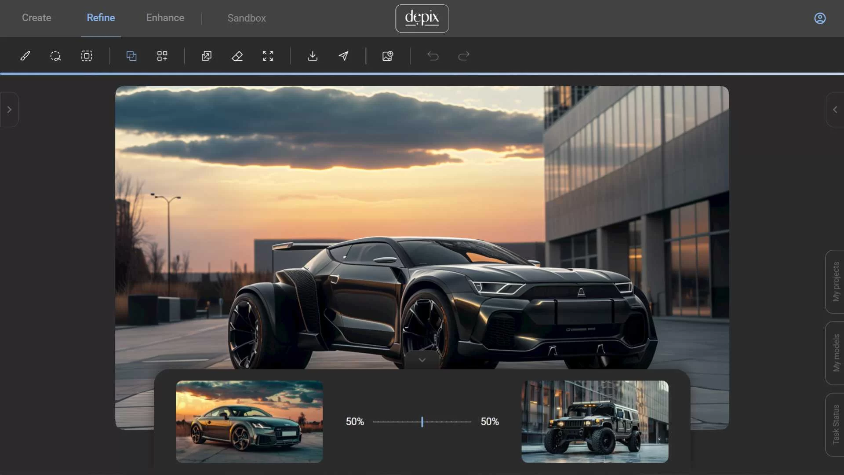This screenshot has height=475, width=844.
Task: Open the Create tab
Action: click(36, 18)
